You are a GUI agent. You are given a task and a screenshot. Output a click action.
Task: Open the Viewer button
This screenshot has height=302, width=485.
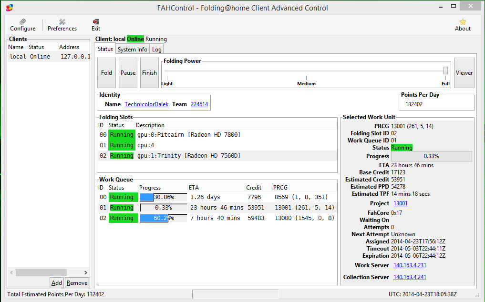(464, 72)
